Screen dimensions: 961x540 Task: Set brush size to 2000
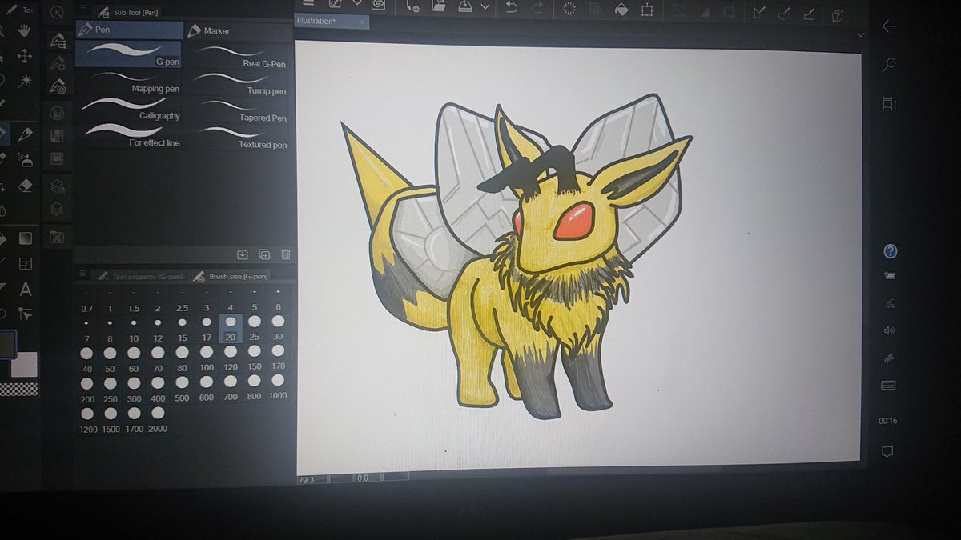coord(158,419)
